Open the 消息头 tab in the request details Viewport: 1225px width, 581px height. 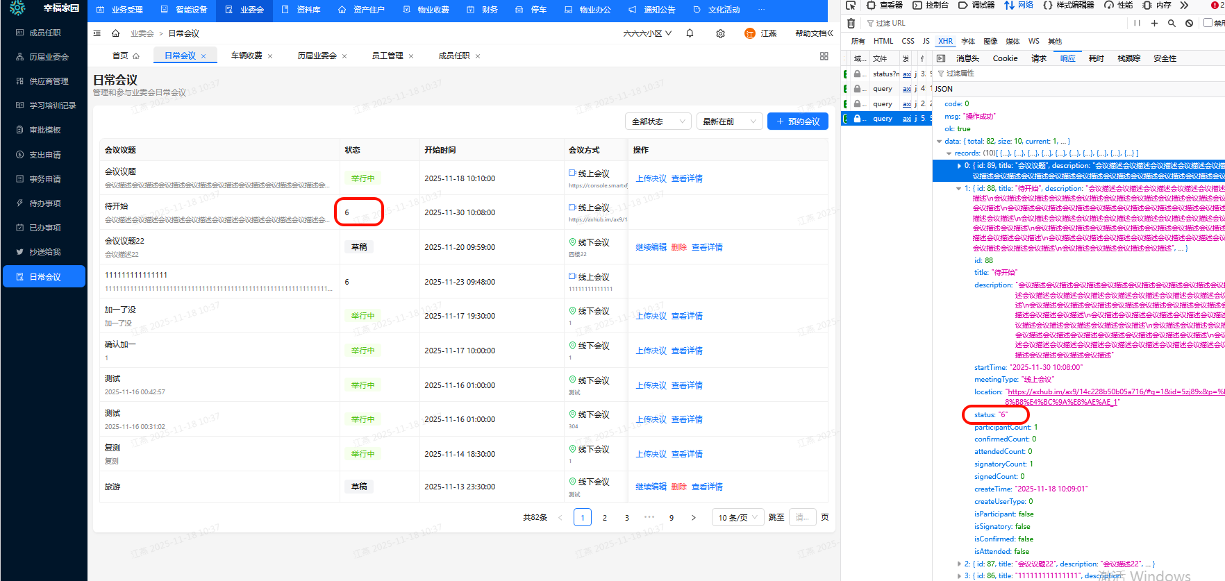point(967,58)
